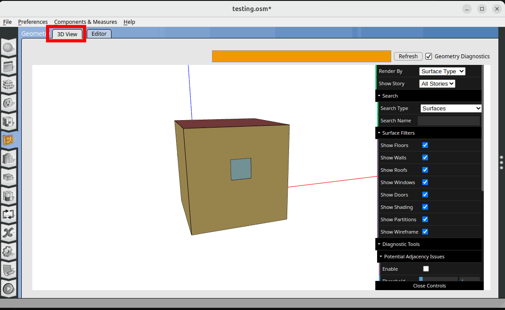Open the Facility building icon
The width and height of the screenshot is (505, 310).
coord(9,159)
